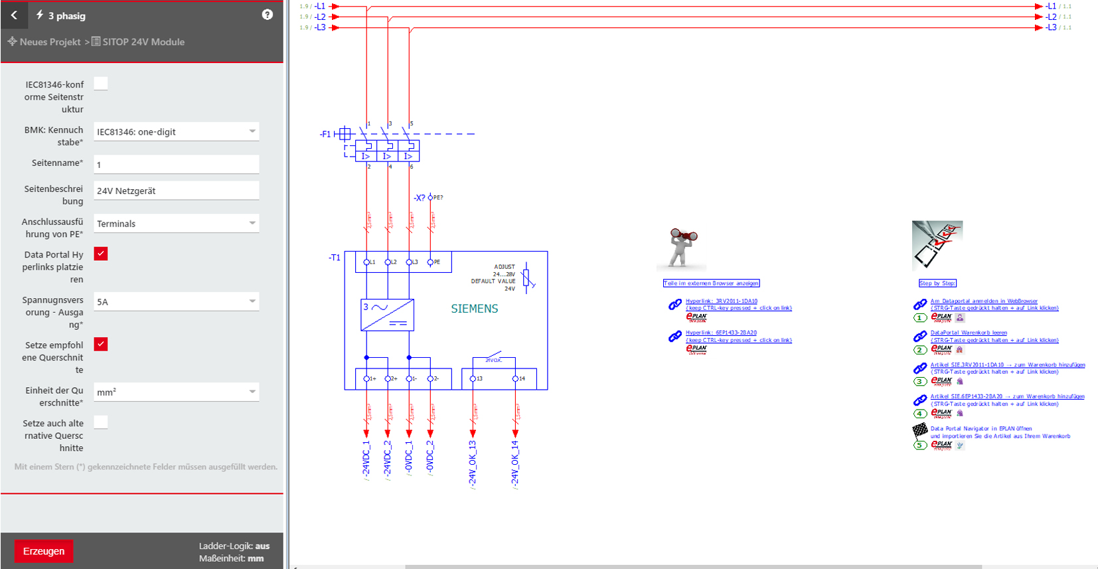The image size is (1098, 569).
Task: Click the Seitenbeschreibung field with 24V Netzgerät
Action: 176,191
